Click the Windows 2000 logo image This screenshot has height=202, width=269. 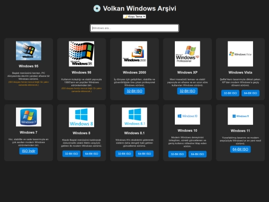[x=134, y=54]
